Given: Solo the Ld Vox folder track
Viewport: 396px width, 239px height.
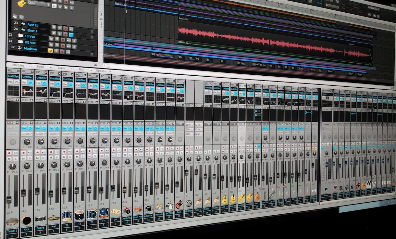Looking at the screenshot, I should [x=56, y=39].
